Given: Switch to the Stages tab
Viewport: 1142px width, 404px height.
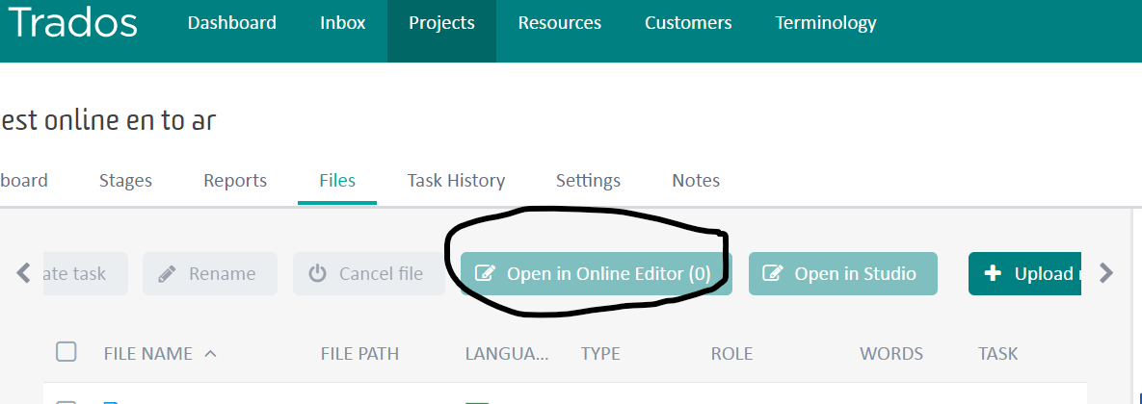Looking at the screenshot, I should (125, 180).
